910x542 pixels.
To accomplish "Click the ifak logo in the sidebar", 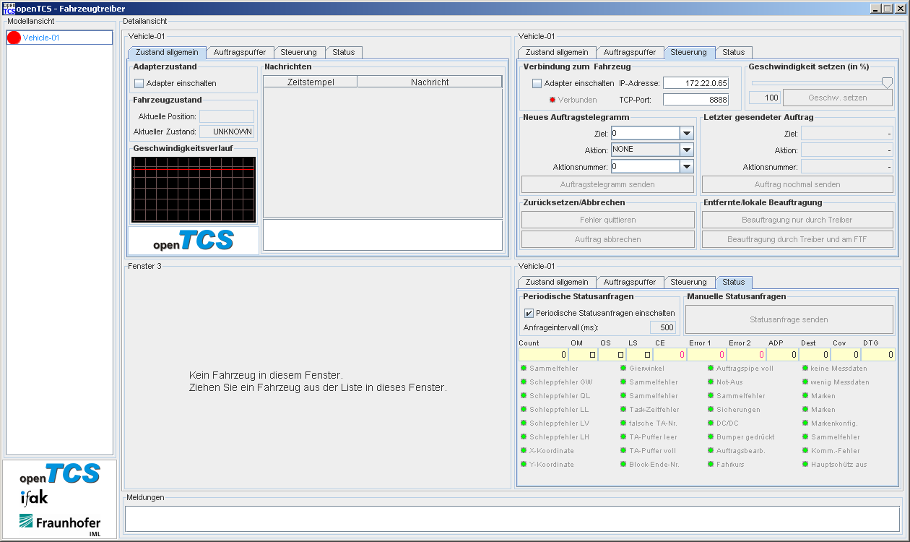I will pos(34,496).
